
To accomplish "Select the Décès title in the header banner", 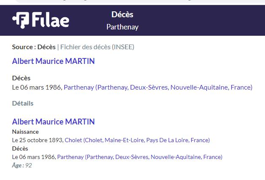I will 122,14.
